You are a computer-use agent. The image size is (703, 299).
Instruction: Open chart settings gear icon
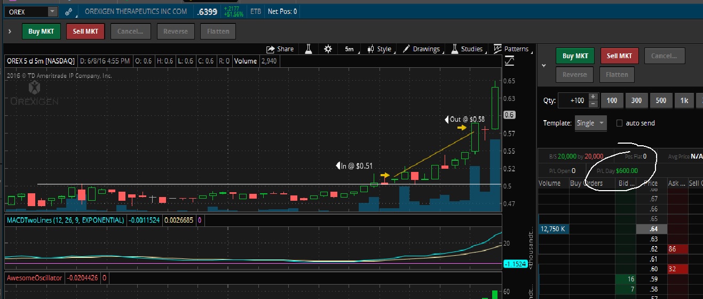pos(328,49)
